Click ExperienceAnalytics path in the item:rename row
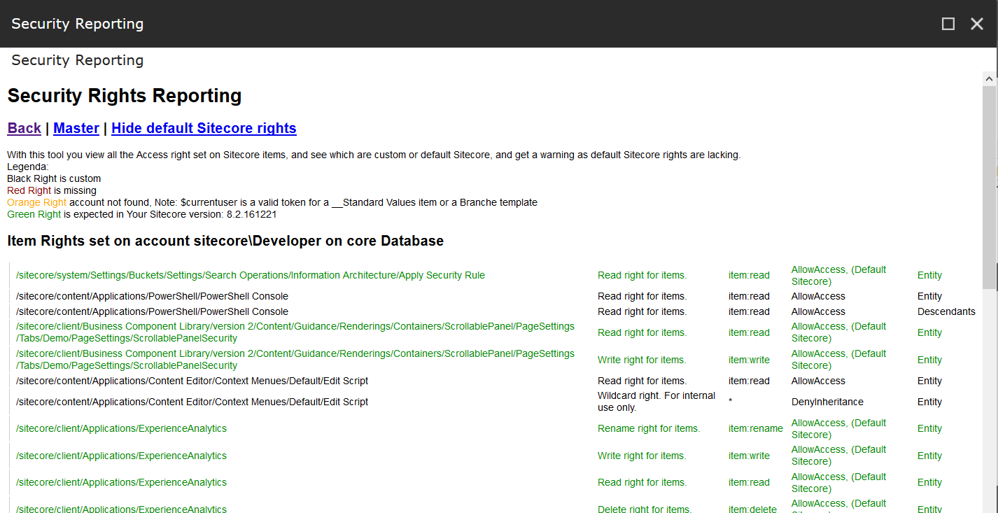Viewport: 998px width, 513px height. click(121, 428)
